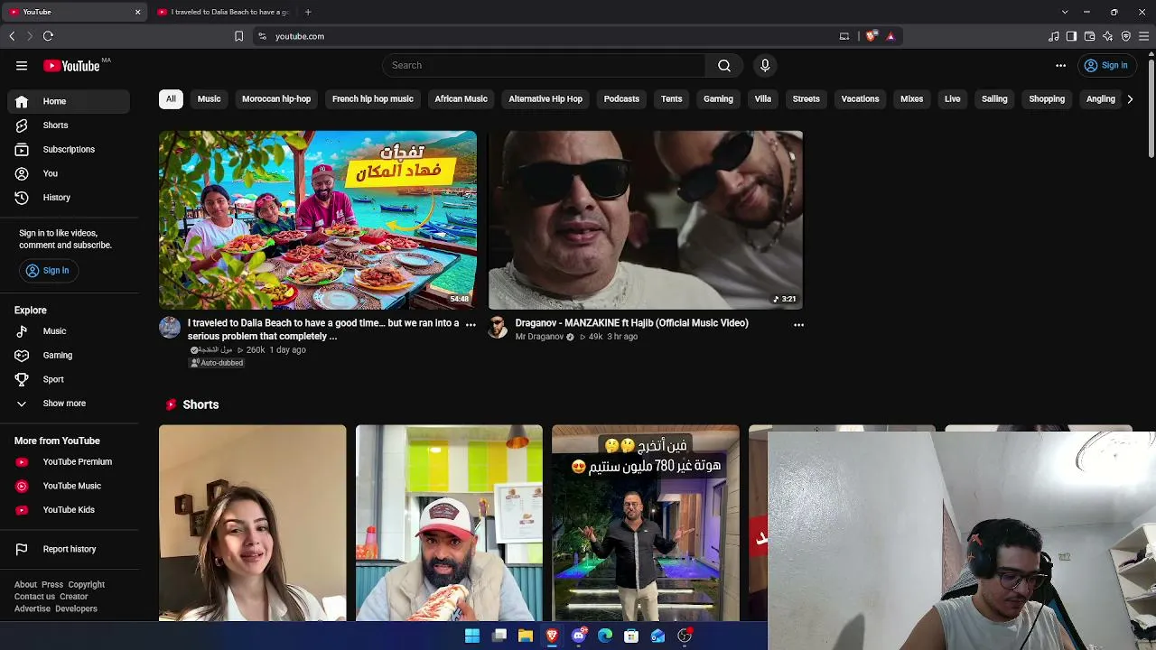
Task: Click the About footer link
Action: click(x=25, y=585)
